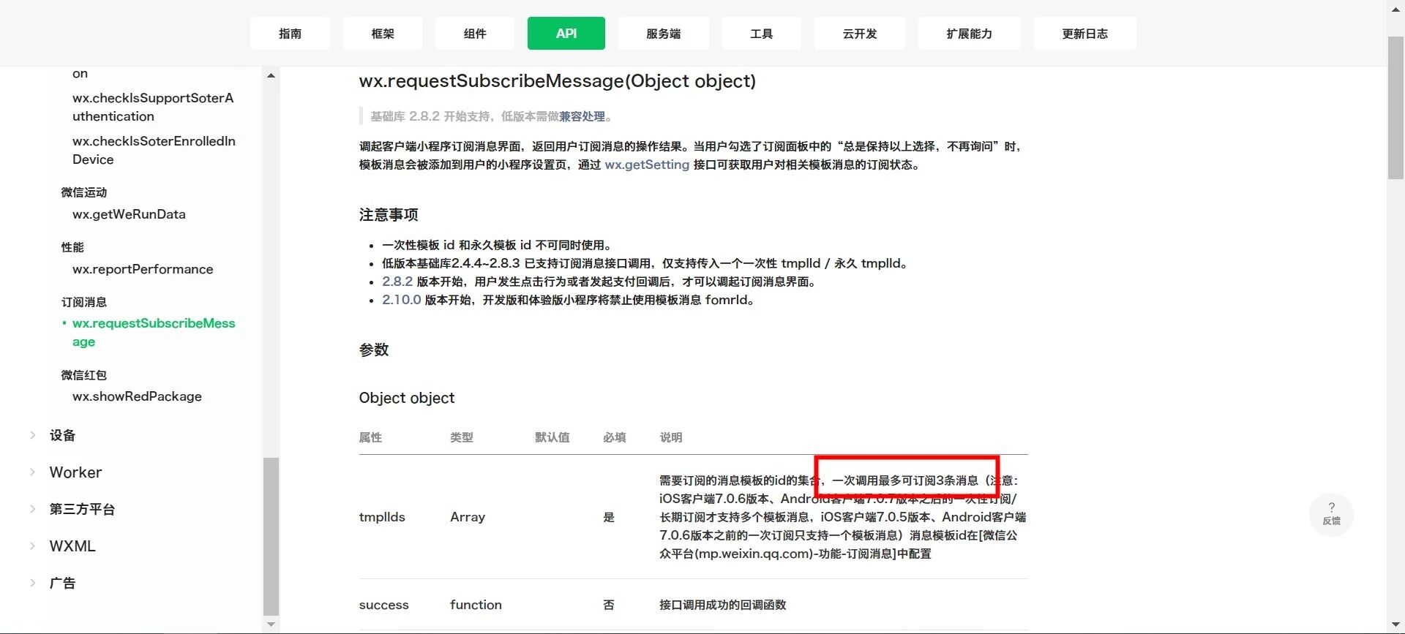
Task: Click page scrollbar down arrow
Action: (1395, 626)
